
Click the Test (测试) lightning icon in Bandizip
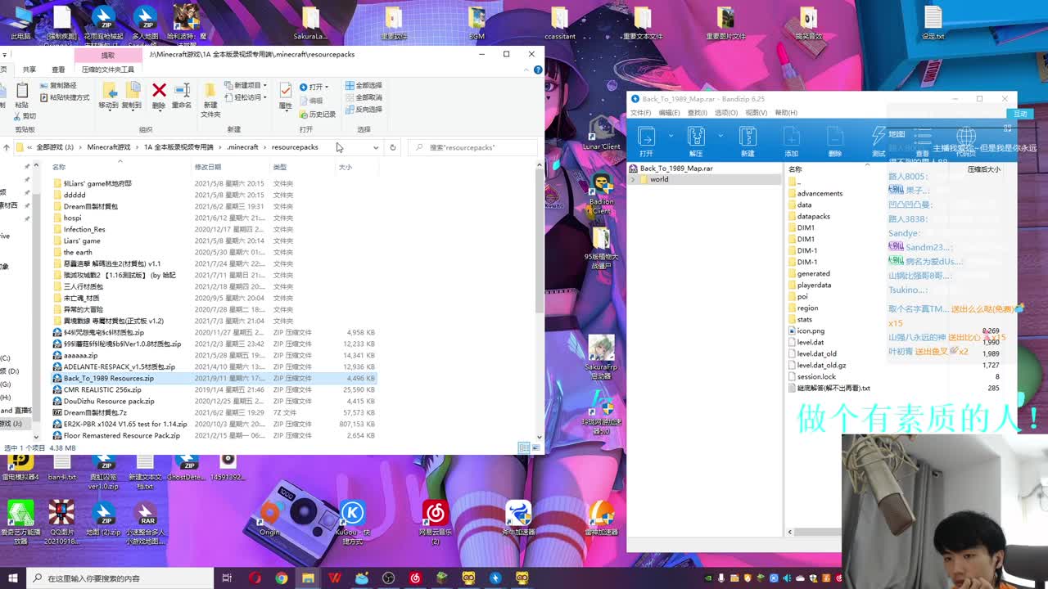(879, 136)
